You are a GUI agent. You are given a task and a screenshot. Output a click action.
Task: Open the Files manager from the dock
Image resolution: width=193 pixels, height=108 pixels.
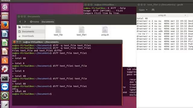point(5,16)
